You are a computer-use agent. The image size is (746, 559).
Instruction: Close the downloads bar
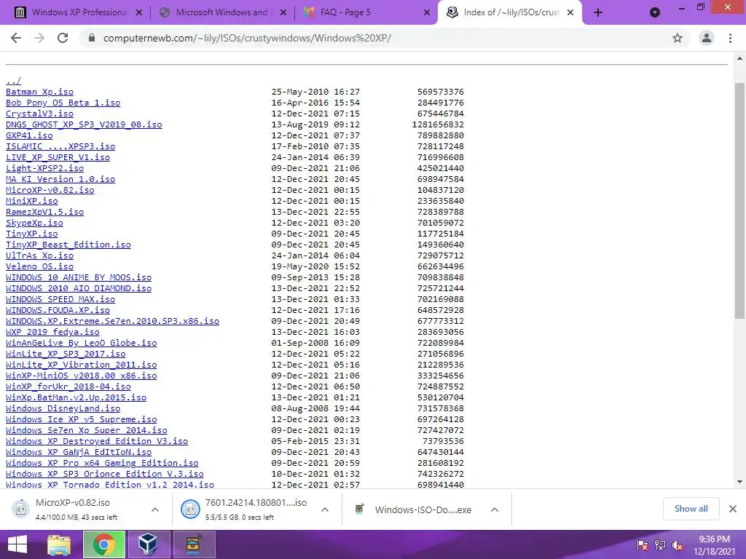tap(733, 509)
